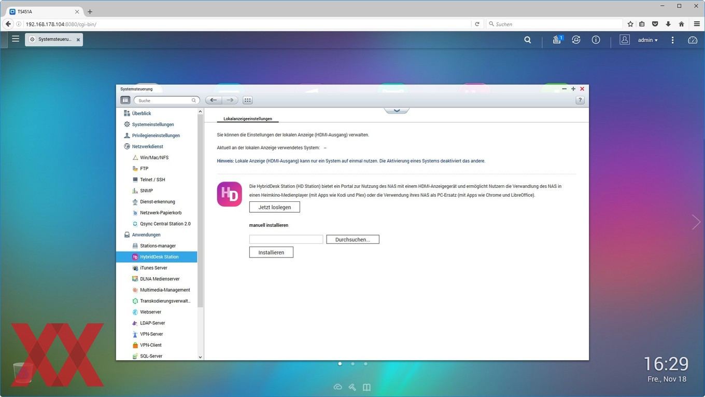705x397 pixels.
Task: Click the manual install file path field
Action: (286, 239)
